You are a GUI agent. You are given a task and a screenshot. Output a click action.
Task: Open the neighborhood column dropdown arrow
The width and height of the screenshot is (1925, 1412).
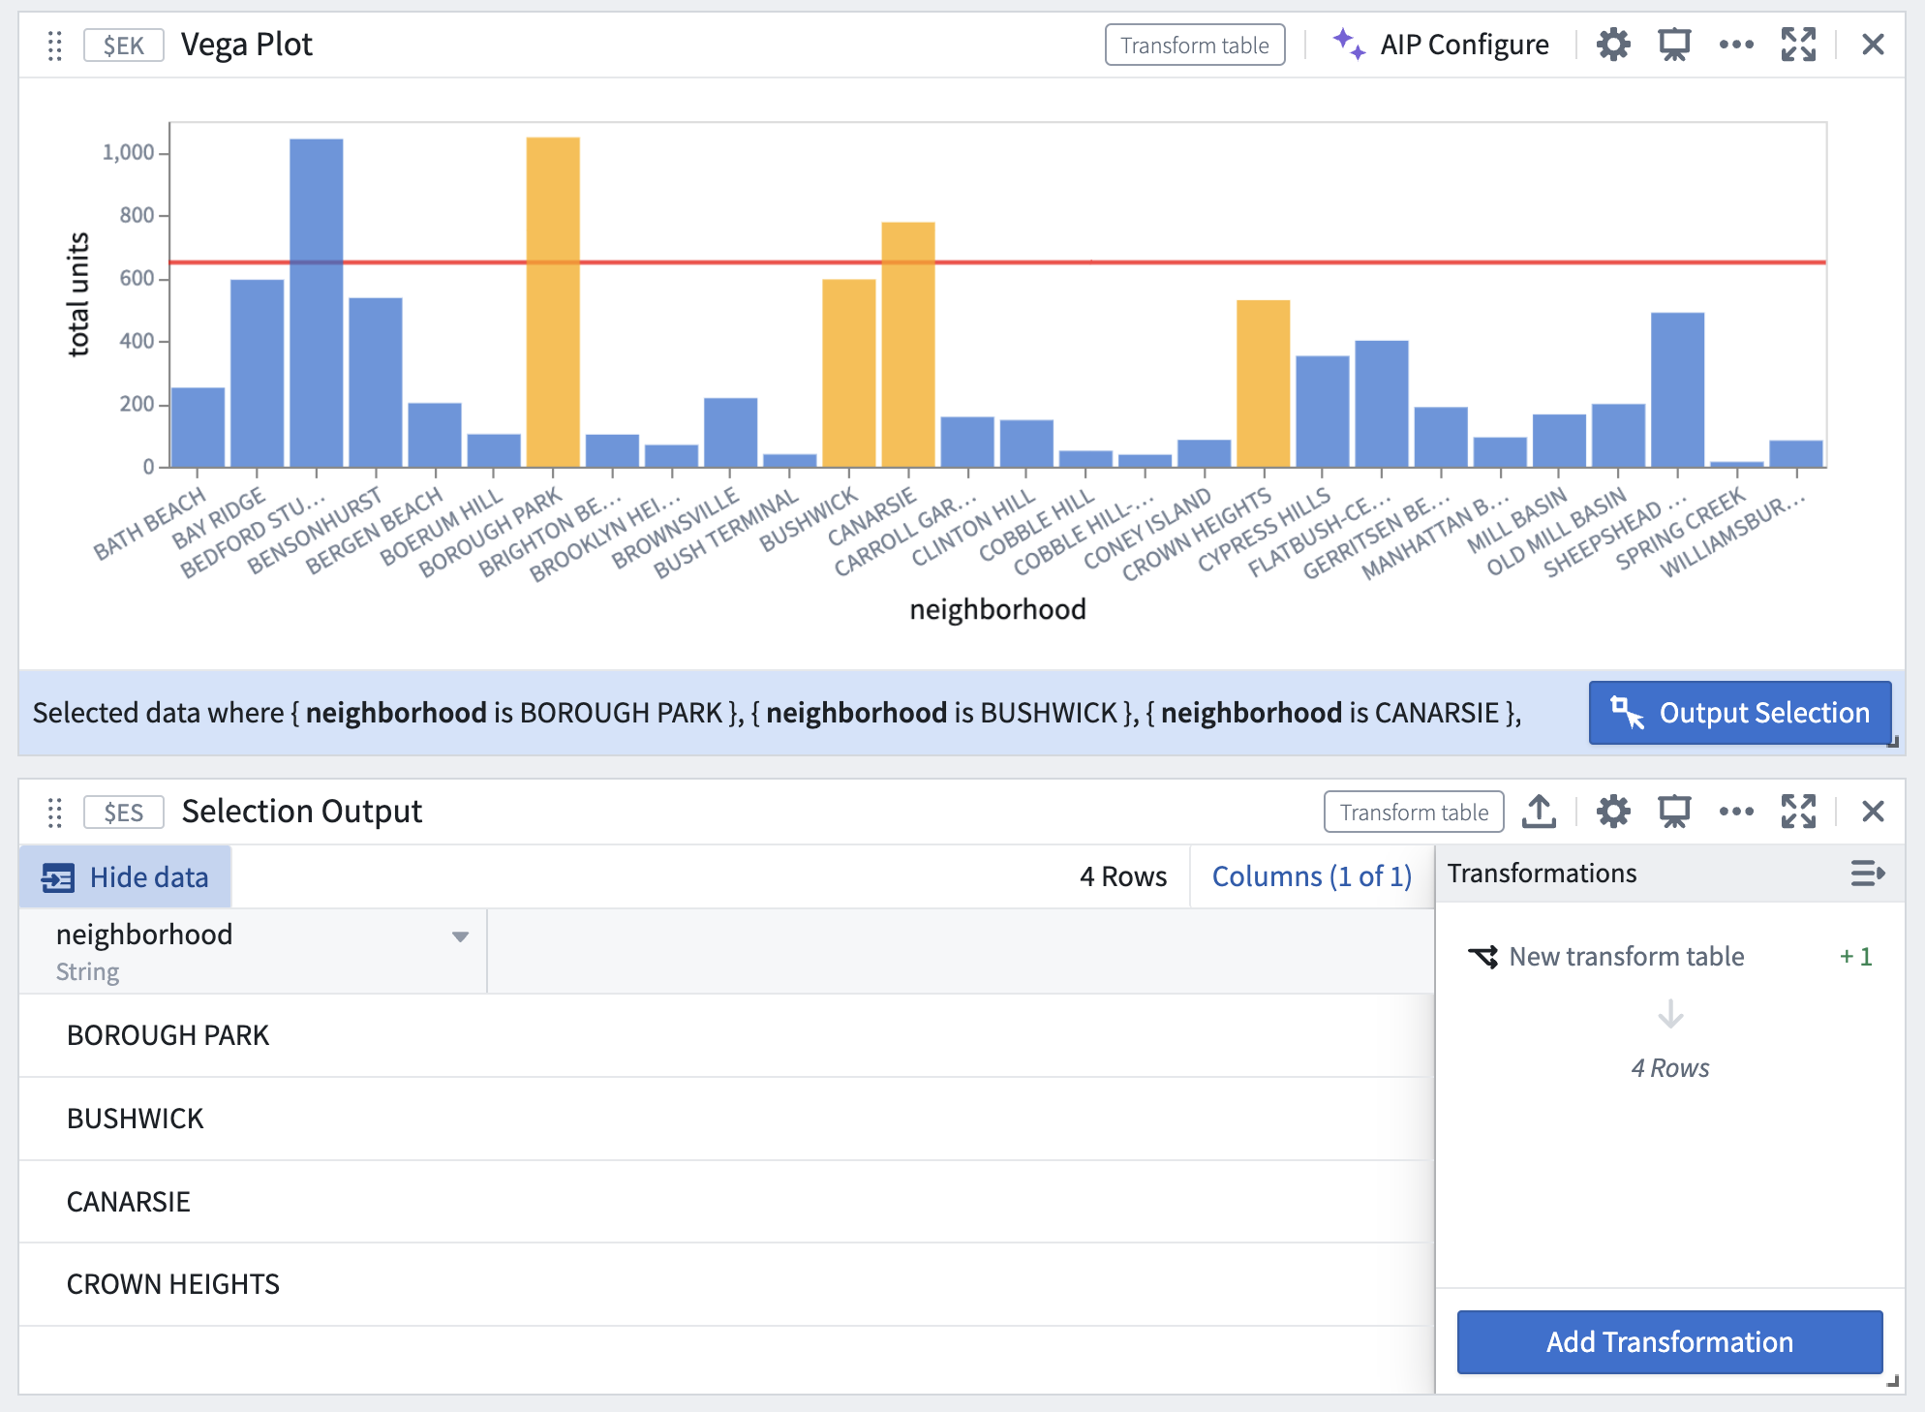tap(460, 936)
